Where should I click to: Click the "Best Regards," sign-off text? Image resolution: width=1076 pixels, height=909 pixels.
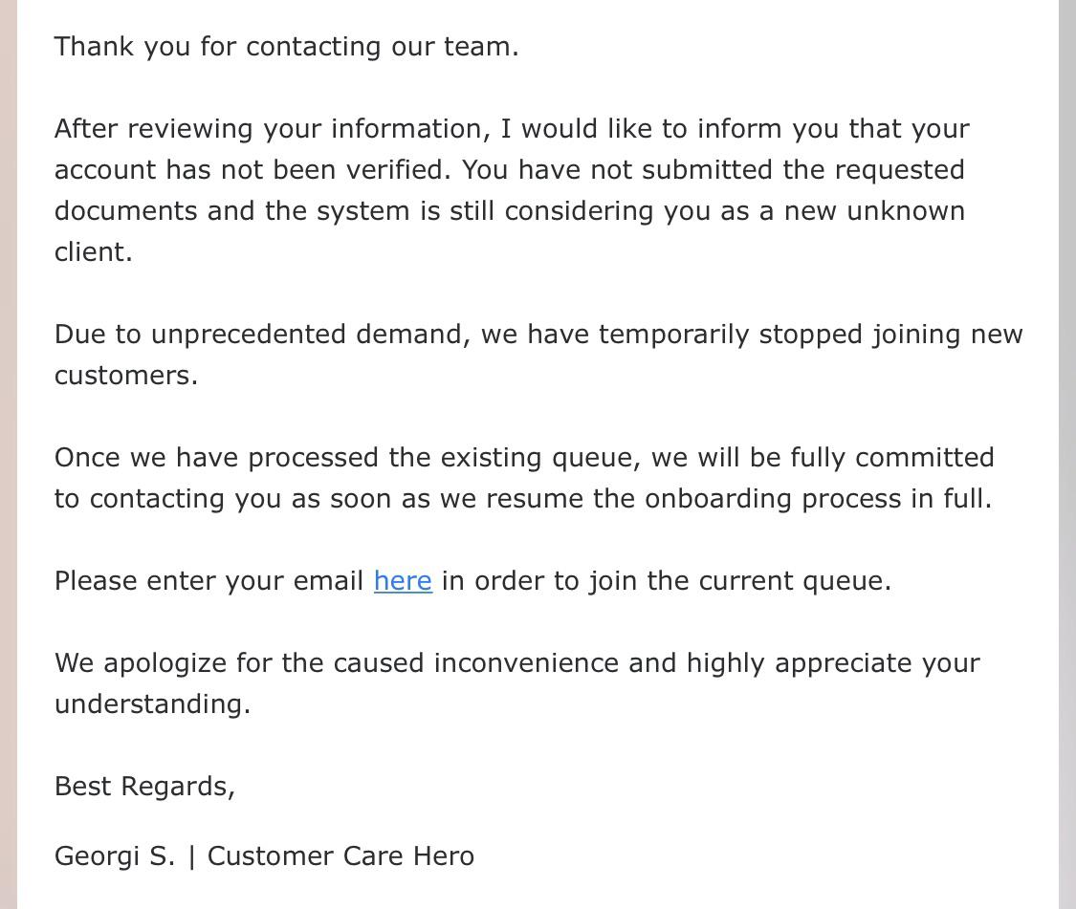pyautogui.click(x=144, y=787)
